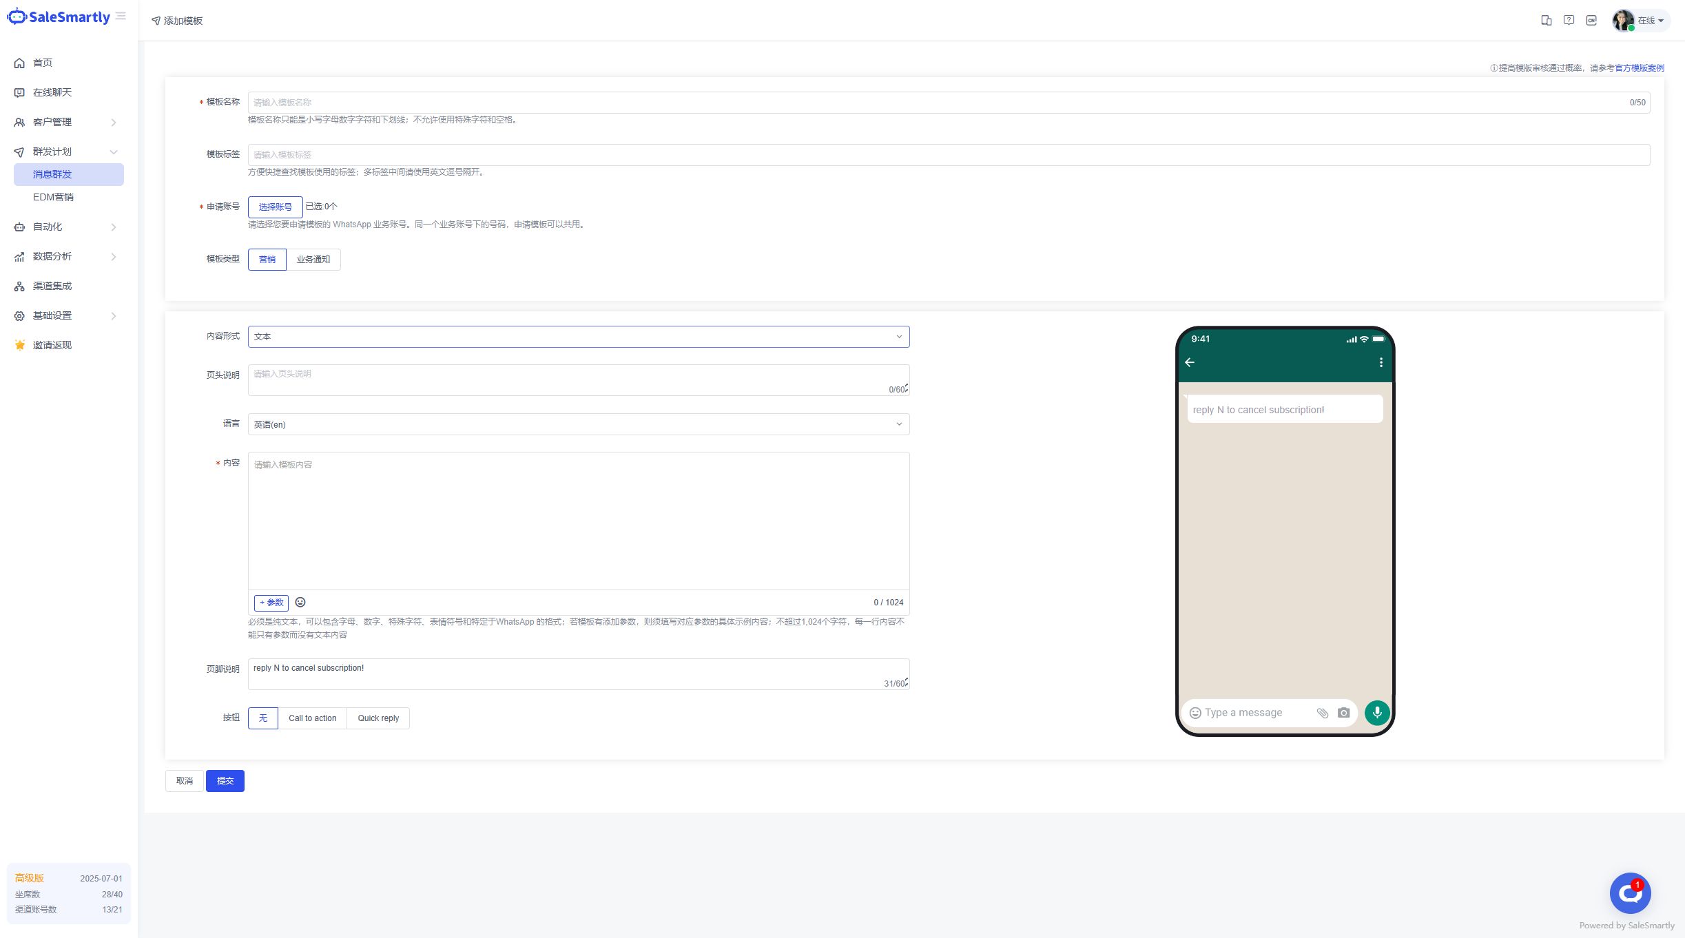The image size is (1685, 938).
Task: Click the device switch icon in top bar
Action: [1547, 21]
